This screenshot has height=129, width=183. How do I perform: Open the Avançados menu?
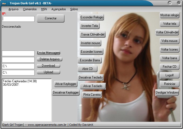(x=58, y=9)
